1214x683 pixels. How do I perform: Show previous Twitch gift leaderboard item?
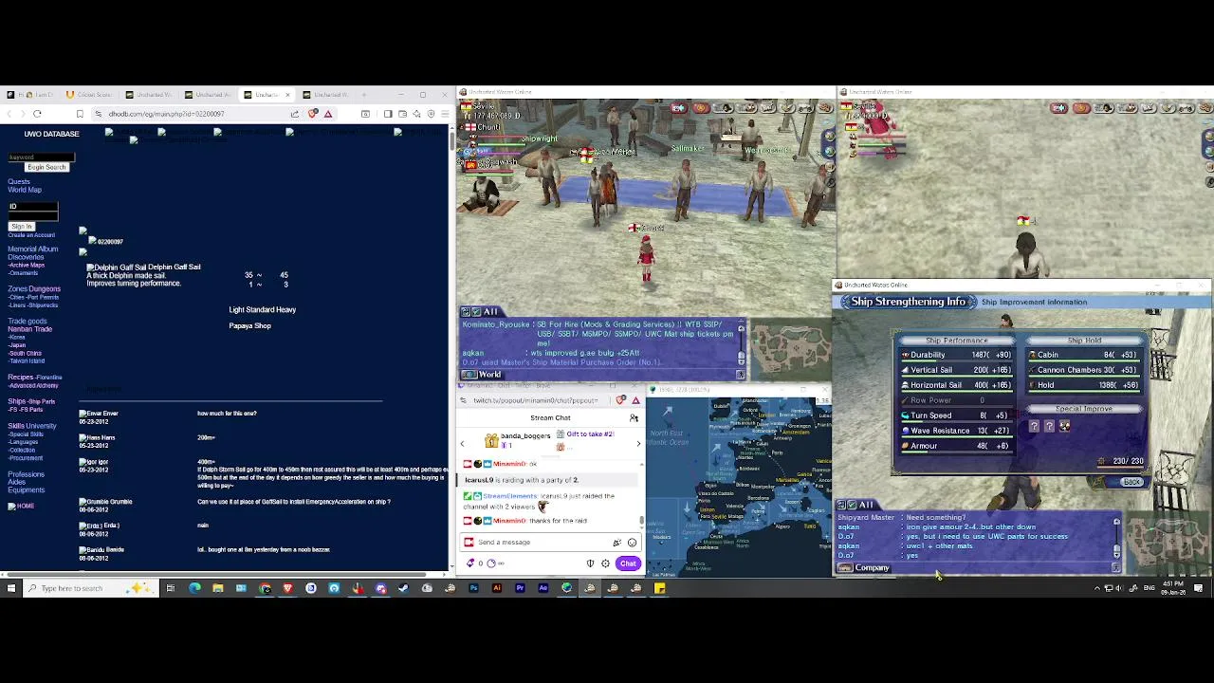tap(463, 444)
